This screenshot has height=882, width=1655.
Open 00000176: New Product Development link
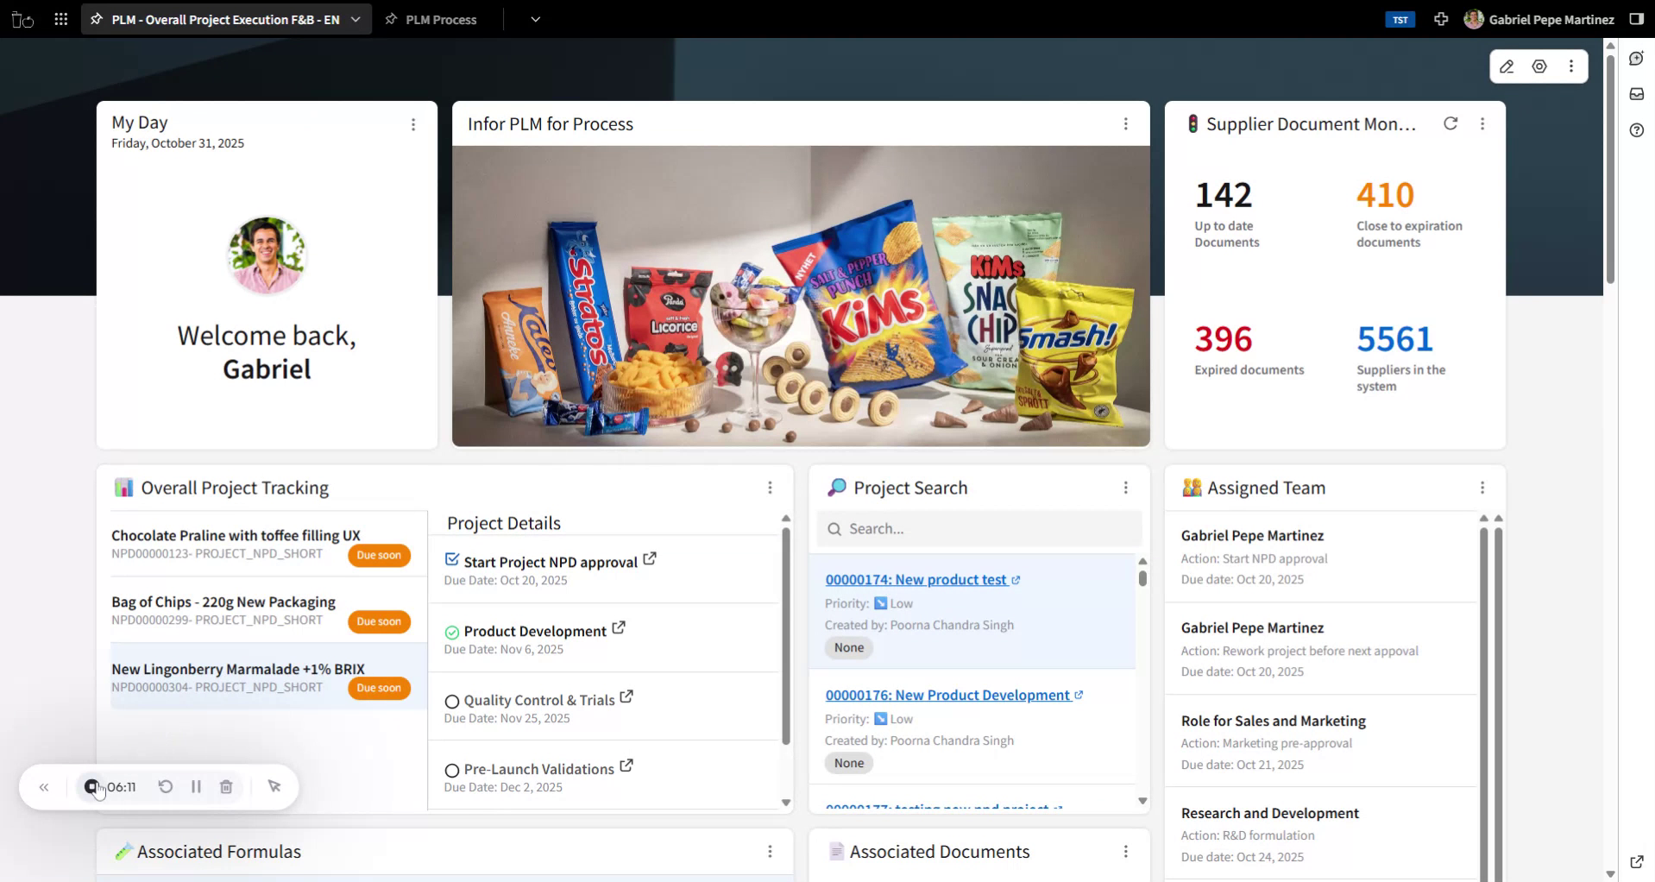point(947,696)
